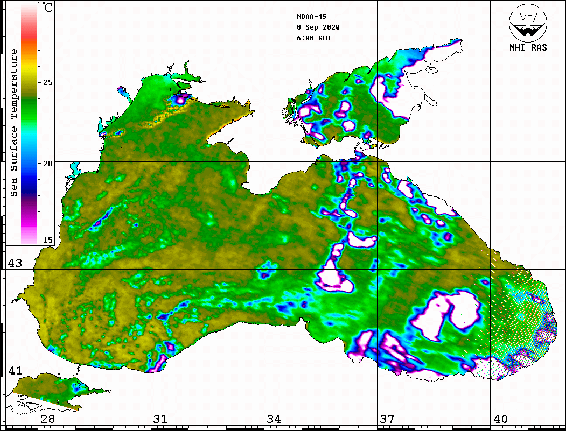
Task: Click latitude label '43'
Action: pyautogui.click(x=15, y=263)
